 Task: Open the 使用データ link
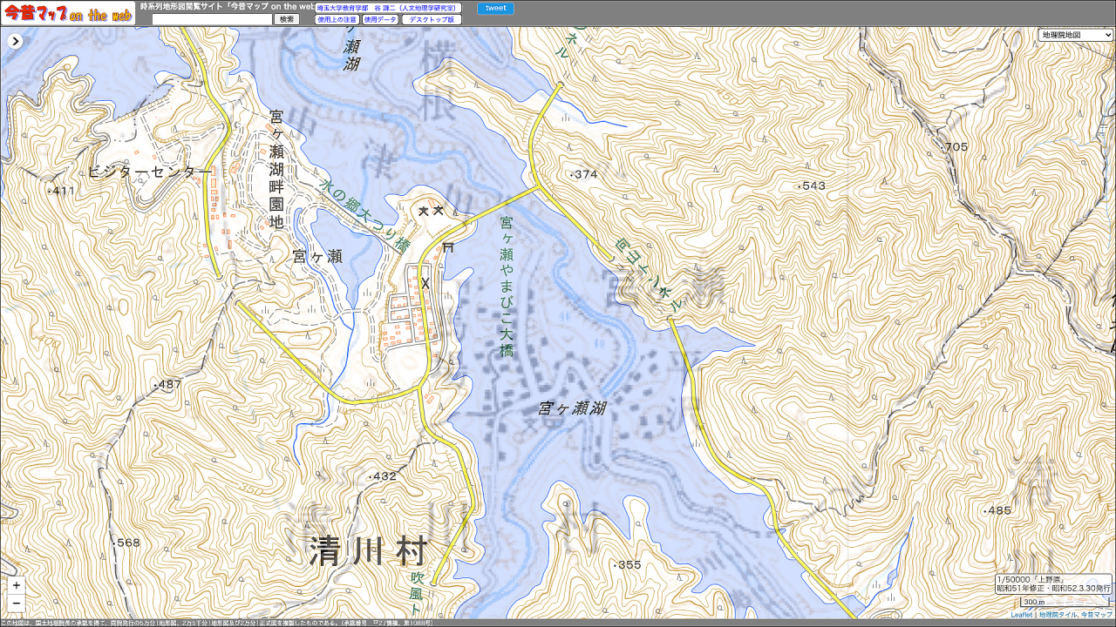380,19
